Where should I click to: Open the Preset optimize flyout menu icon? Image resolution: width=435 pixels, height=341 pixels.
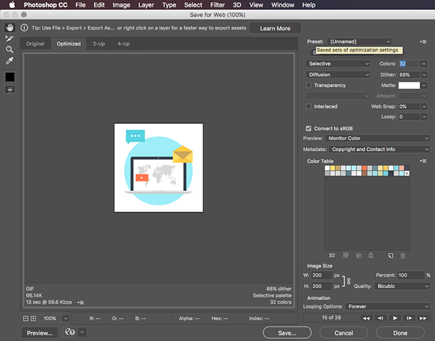423,42
